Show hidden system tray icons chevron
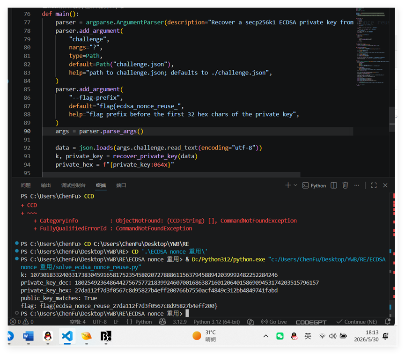This screenshot has width=405, height=354. pos(266,336)
